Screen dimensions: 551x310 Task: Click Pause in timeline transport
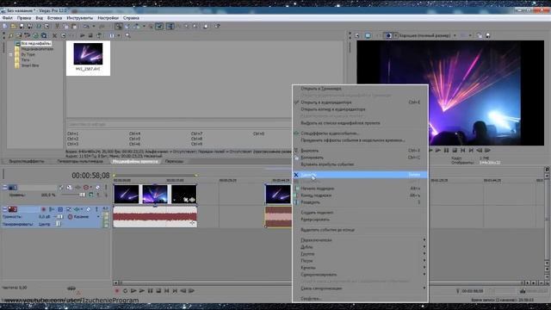click(150, 291)
